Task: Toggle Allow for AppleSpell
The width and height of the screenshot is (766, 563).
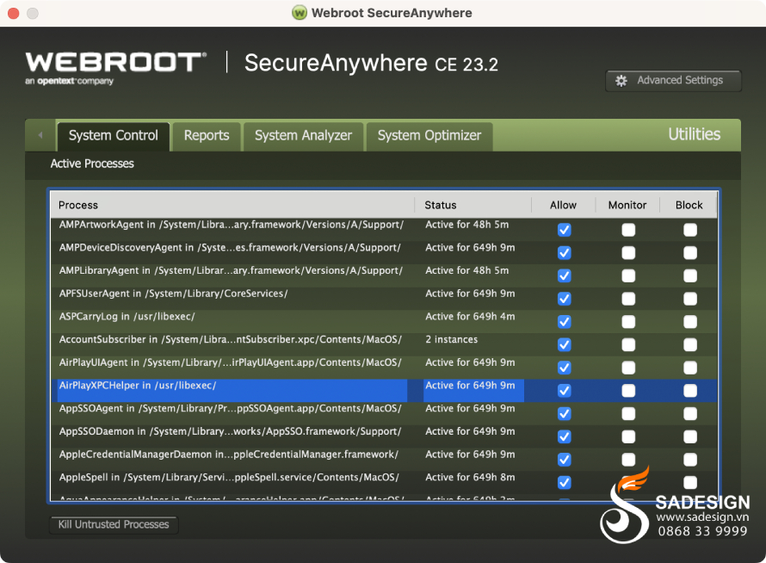Action: pyautogui.click(x=565, y=482)
